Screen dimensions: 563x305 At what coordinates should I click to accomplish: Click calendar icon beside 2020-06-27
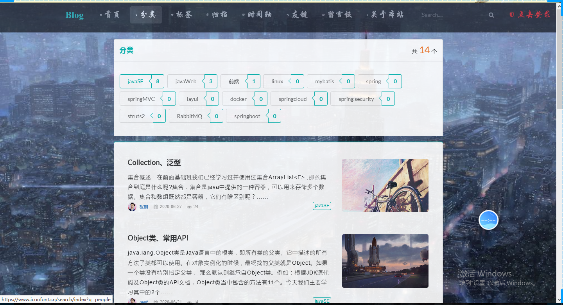click(x=156, y=207)
